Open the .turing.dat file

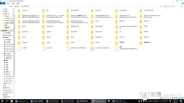(49, 48)
